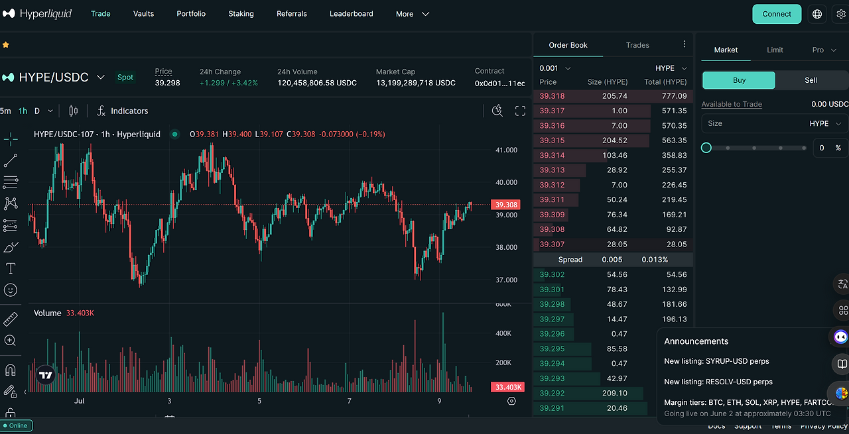The image size is (849, 434).
Task: Select the 1h timeframe
Action: click(23, 111)
